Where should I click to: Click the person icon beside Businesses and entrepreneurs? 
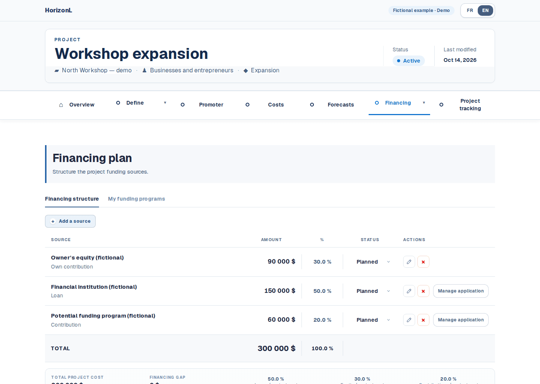pos(144,70)
